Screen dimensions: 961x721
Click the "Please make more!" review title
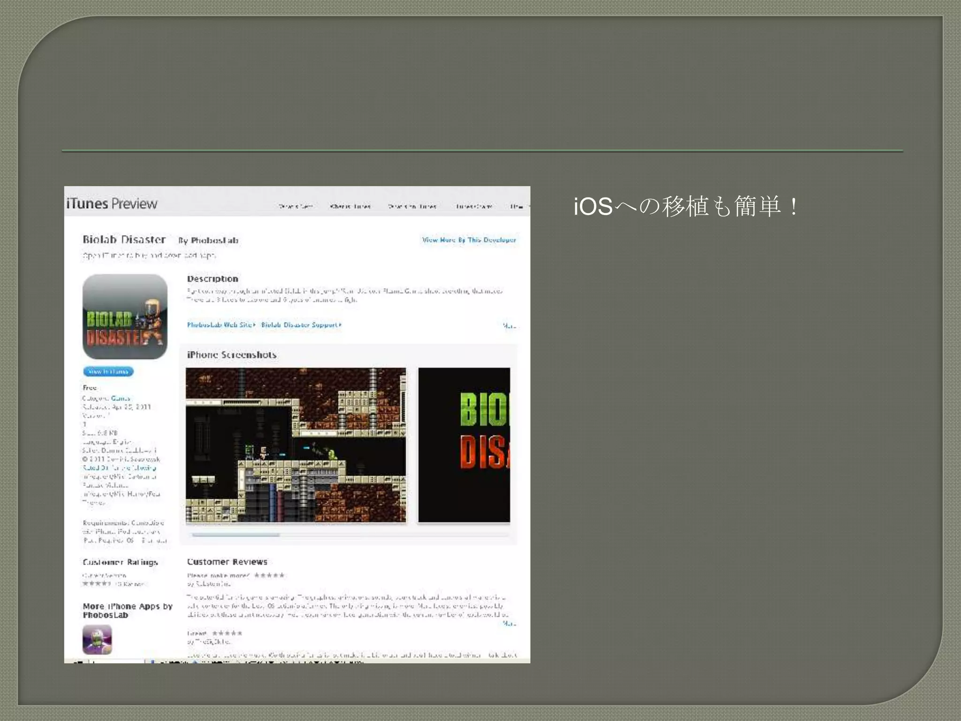coord(218,575)
